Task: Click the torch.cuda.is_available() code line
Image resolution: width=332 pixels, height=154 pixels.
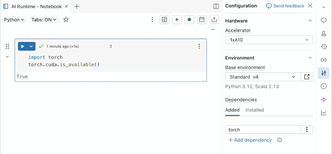Action: (x=64, y=65)
